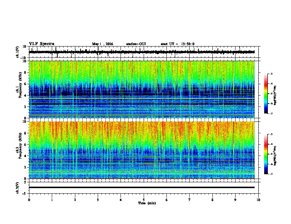Click the ch.1 color scale bar
The height and width of the screenshot is (224, 291).
tap(266, 94)
